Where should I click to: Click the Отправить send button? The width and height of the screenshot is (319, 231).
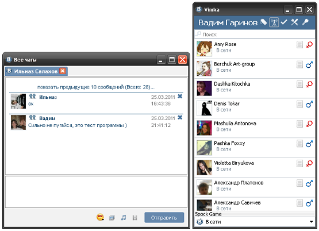coord(164,218)
